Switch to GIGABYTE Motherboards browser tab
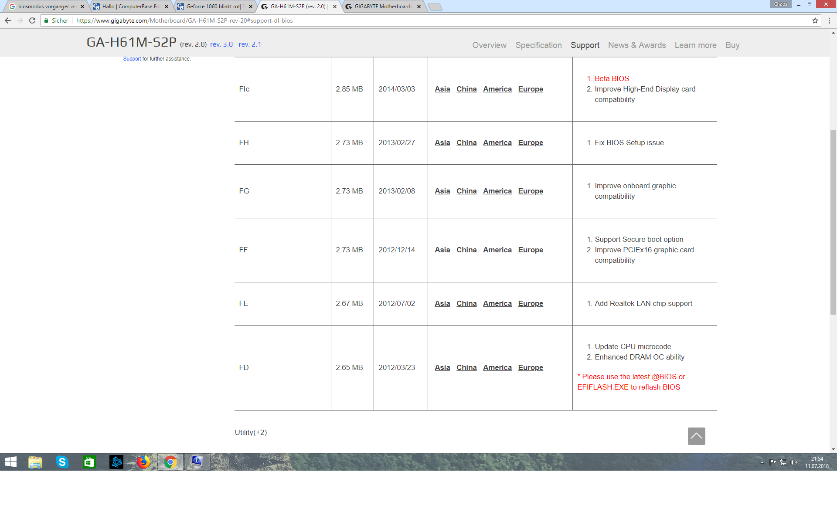 tap(383, 7)
